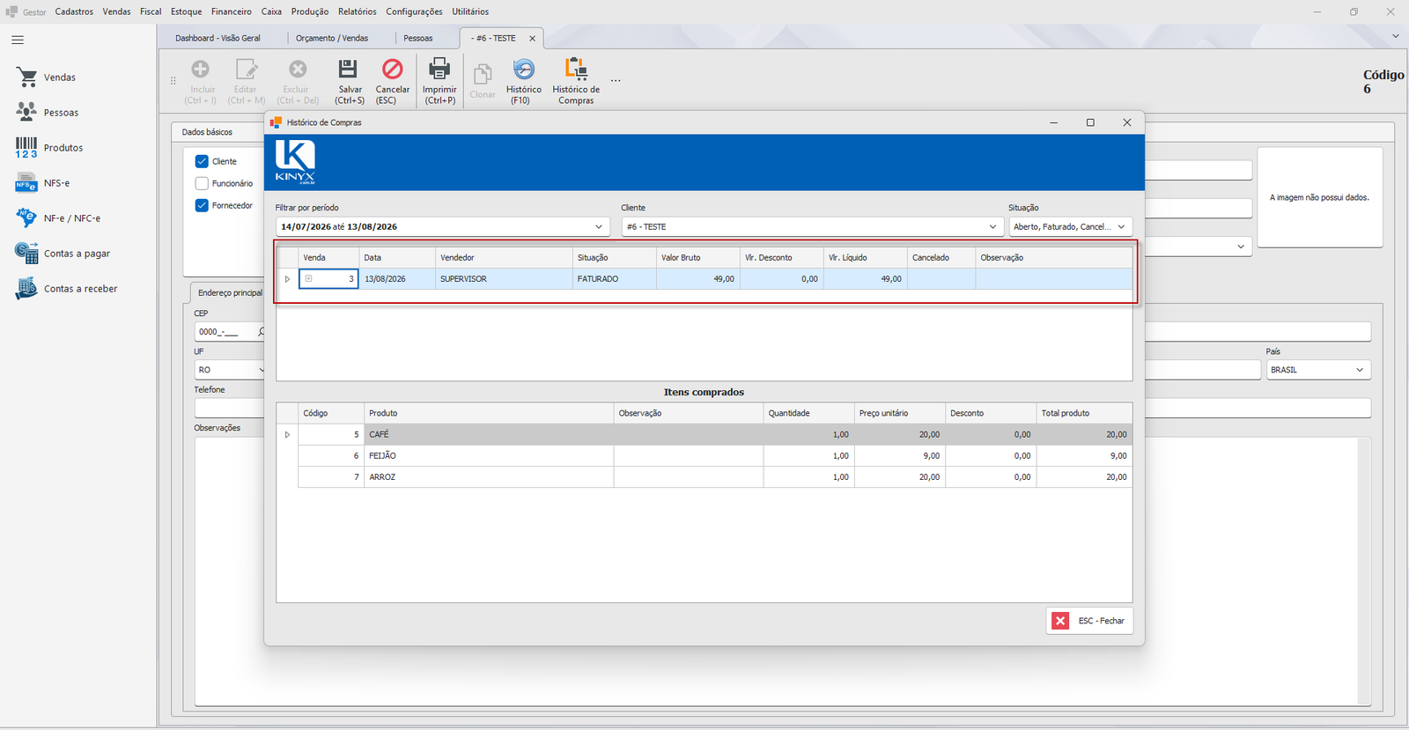Image resolution: width=1409 pixels, height=730 pixels.
Task: Open Histórico de Compras toolbar icon
Action: 576,69
